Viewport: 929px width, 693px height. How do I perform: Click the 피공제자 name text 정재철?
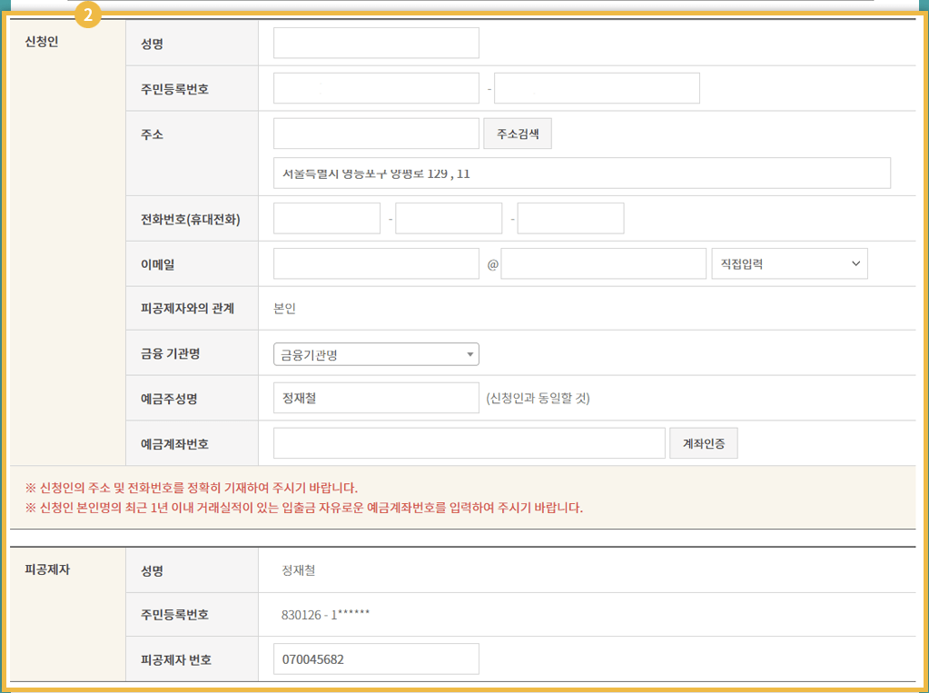pos(299,571)
